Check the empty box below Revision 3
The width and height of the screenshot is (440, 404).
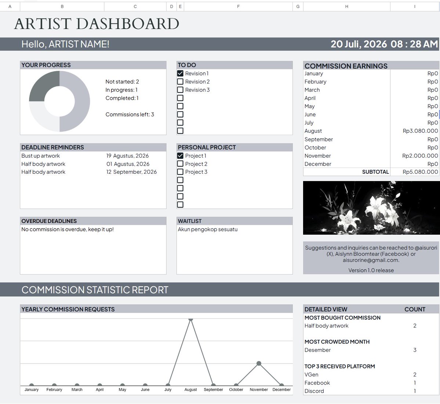tap(180, 98)
